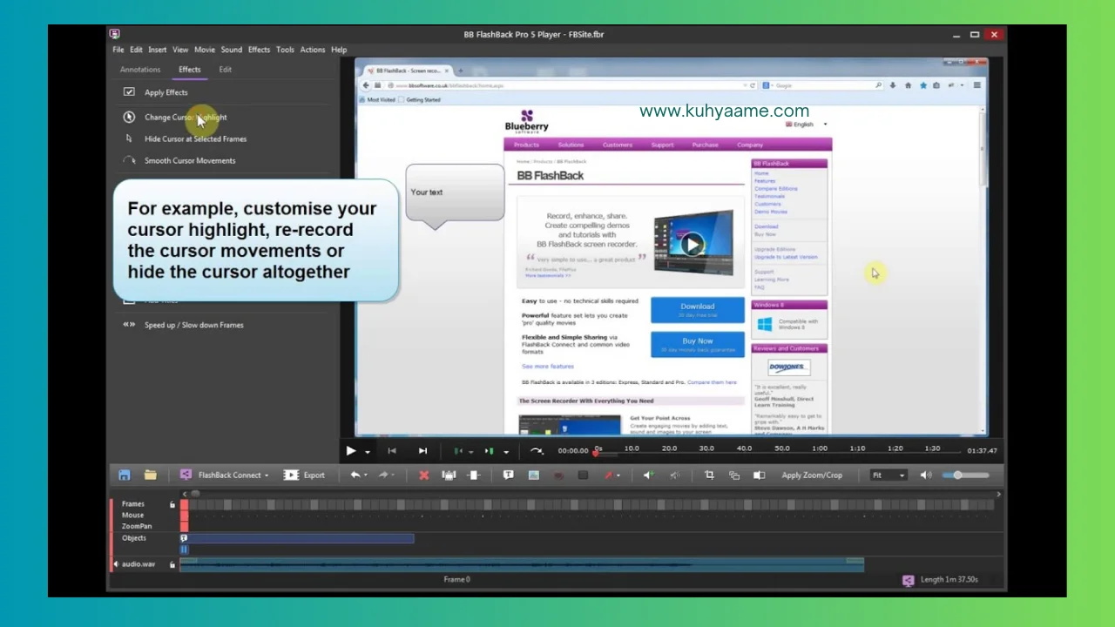Open the Movie menu

click(x=205, y=50)
